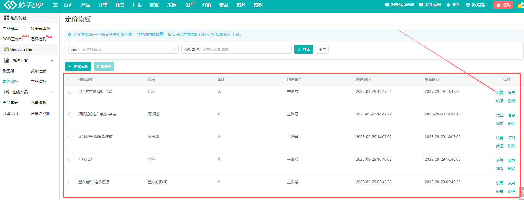Click remark edit icon for 墨西哥full定价模板
524x200 pixels.
[219, 182]
